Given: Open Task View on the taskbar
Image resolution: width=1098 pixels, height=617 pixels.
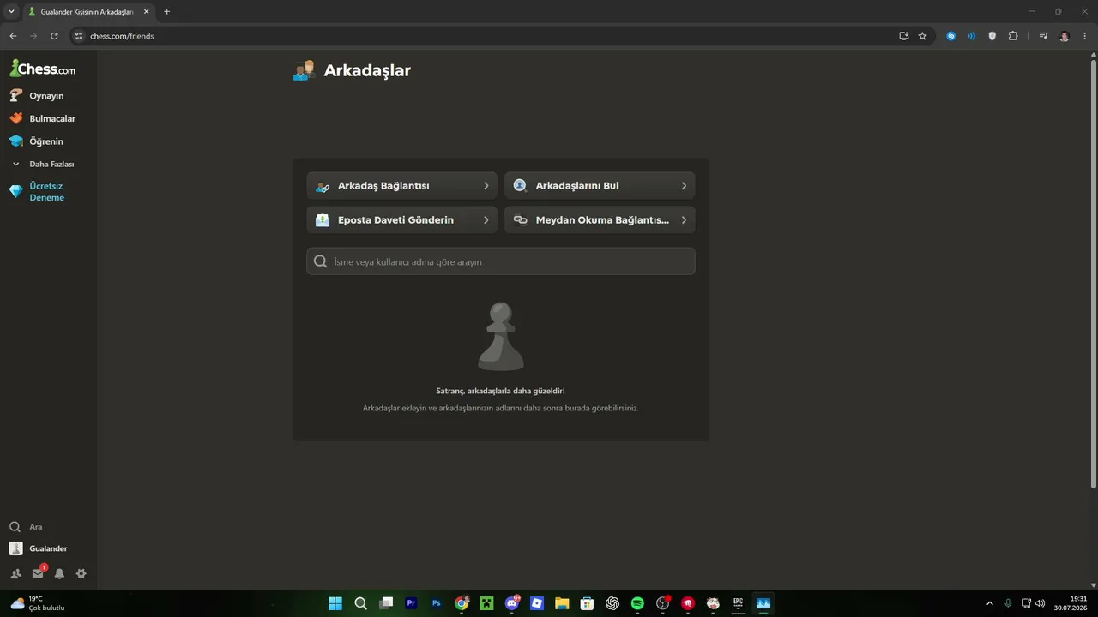Looking at the screenshot, I should 386,603.
